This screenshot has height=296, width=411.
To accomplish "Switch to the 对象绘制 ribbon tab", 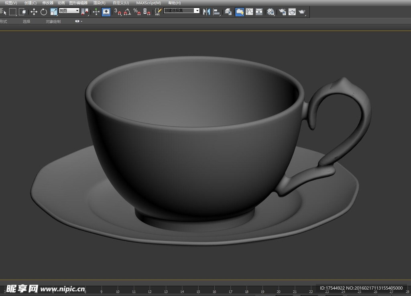I will [x=53, y=22].
